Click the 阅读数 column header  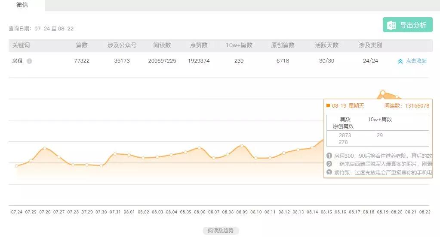point(162,45)
